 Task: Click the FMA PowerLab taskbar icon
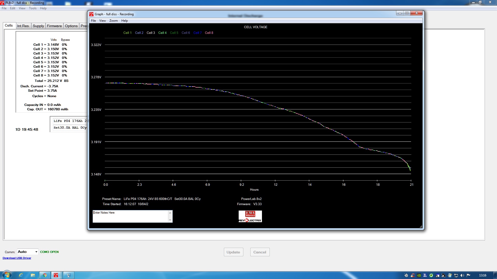56,275
